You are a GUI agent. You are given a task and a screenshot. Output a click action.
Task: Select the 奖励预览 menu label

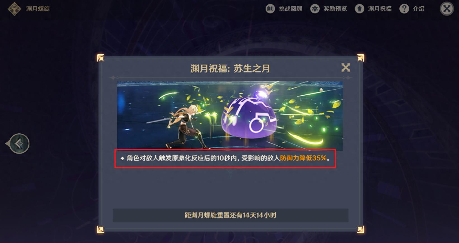point(335,9)
